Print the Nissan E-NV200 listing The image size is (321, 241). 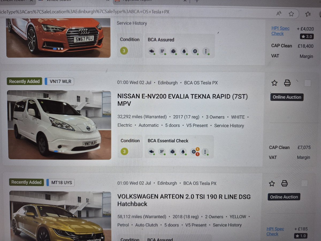[287, 83]
